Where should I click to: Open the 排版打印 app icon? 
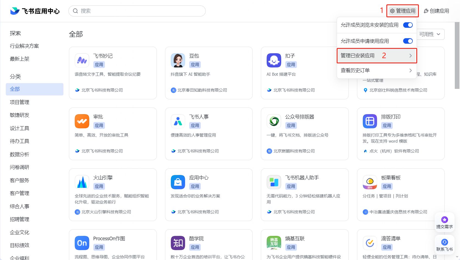coord(370,121)
